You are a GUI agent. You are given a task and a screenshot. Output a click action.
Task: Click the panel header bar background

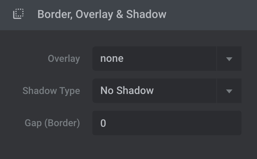tap(128, 15)
